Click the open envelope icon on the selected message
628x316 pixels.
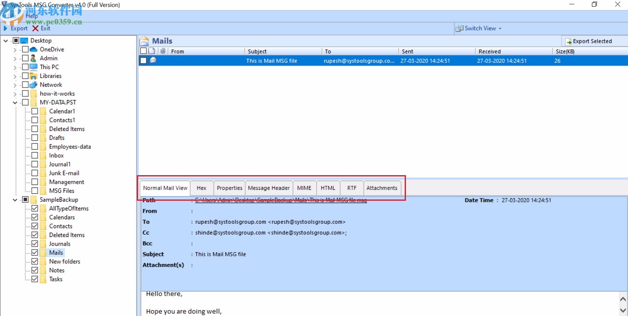point(153,60)
